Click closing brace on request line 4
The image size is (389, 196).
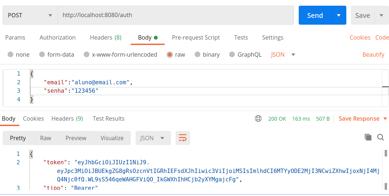[32, 99]
